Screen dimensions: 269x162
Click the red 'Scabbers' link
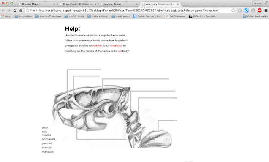116,46
